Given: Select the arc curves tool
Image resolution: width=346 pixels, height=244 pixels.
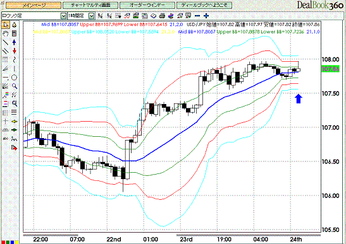Looking at the screenshot, I should (6, 130).
